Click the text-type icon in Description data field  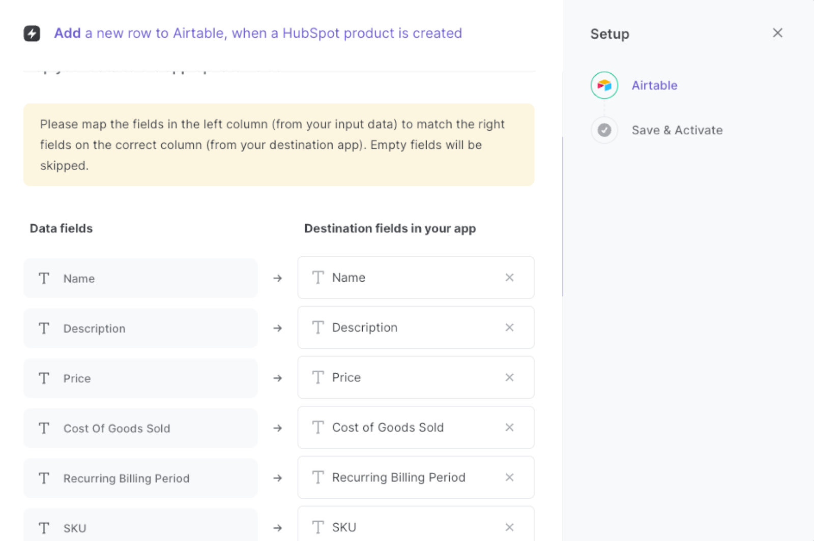pyautogui.click(x=44, y=328)
